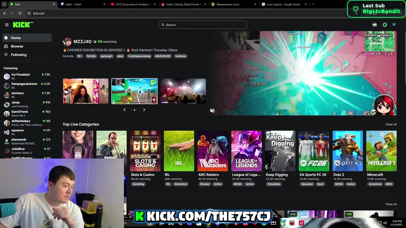Open JuliaBlue in Following list
Viewport: 406px width, 228px height.
(27, 150)
